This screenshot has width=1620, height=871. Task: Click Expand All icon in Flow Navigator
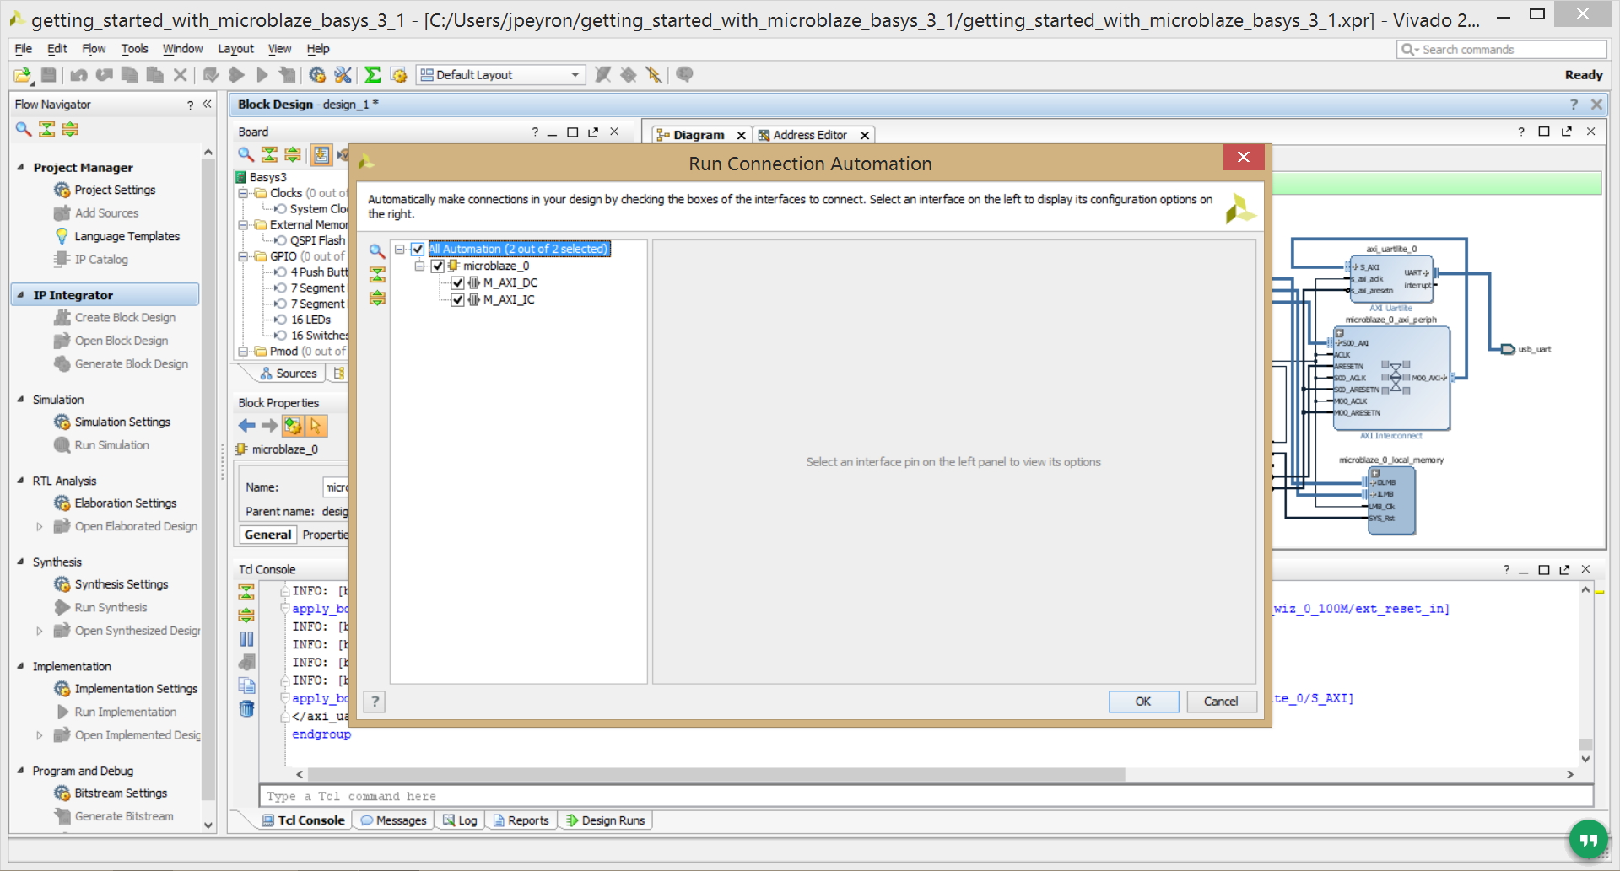click(70, 129)
